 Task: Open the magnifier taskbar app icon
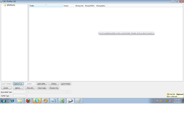point(71,101)
